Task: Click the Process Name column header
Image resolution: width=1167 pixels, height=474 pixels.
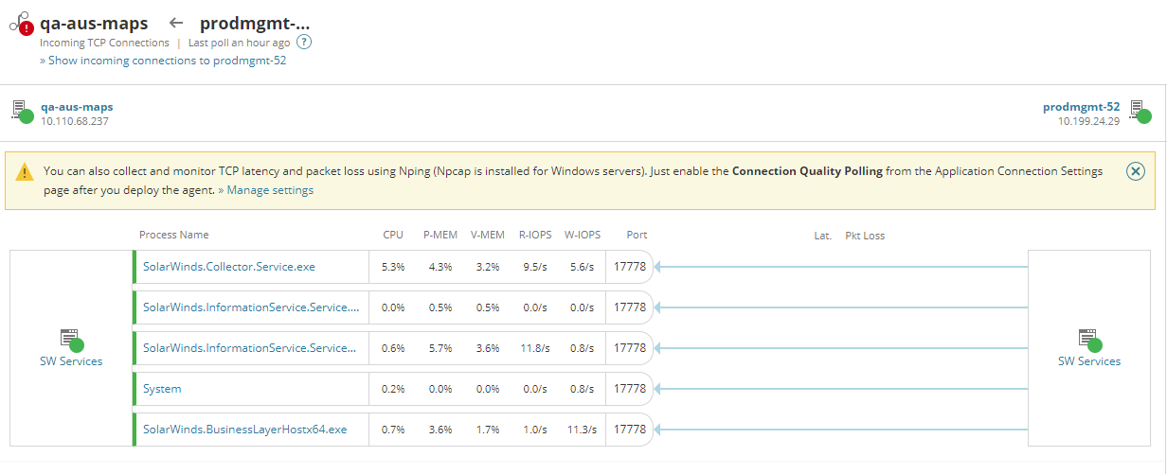Action: click(174, 235)
